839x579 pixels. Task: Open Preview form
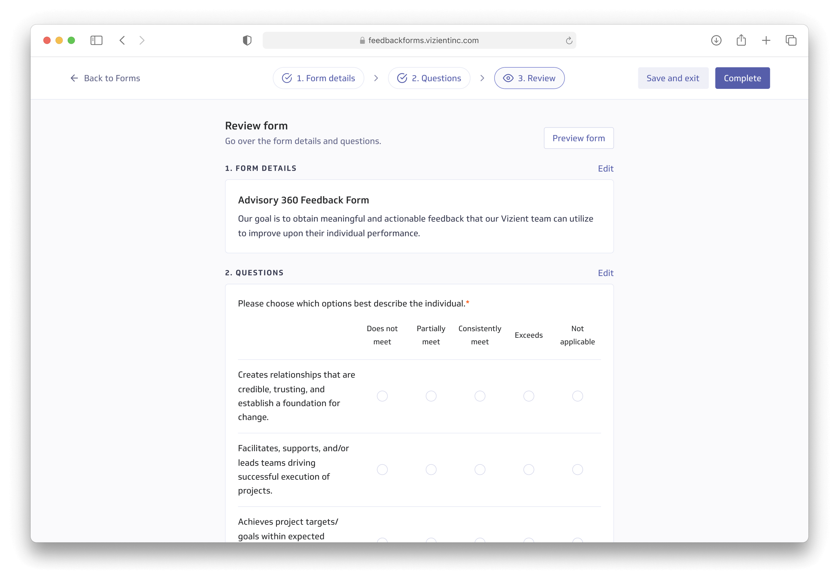coord(579,138)
